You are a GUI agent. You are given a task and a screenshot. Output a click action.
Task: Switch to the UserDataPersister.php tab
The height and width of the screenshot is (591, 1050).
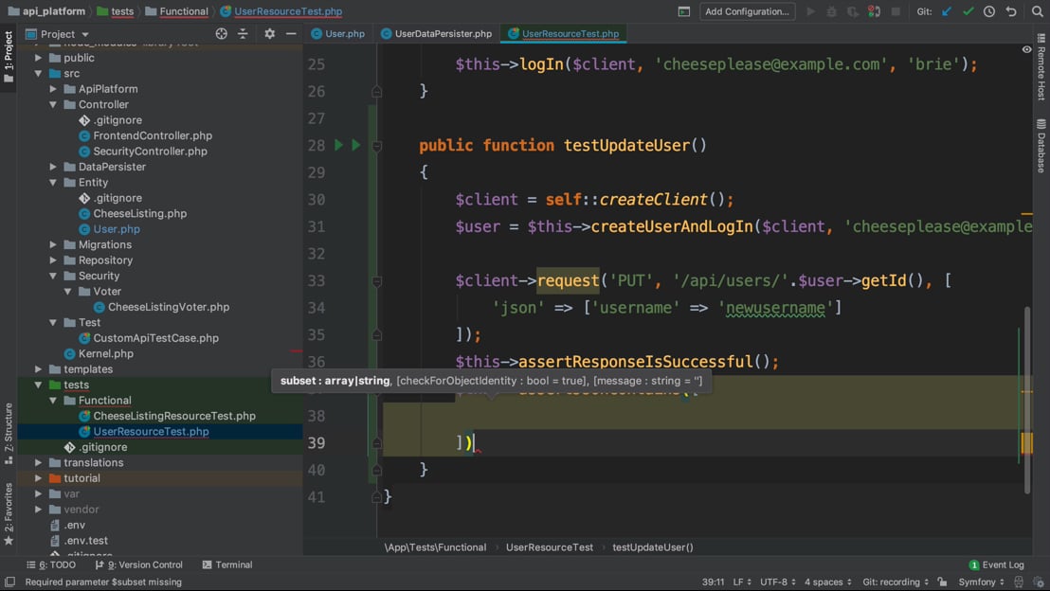point(443,34)
